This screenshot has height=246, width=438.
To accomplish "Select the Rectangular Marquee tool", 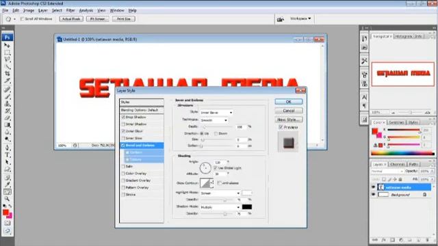I will 8,52.
